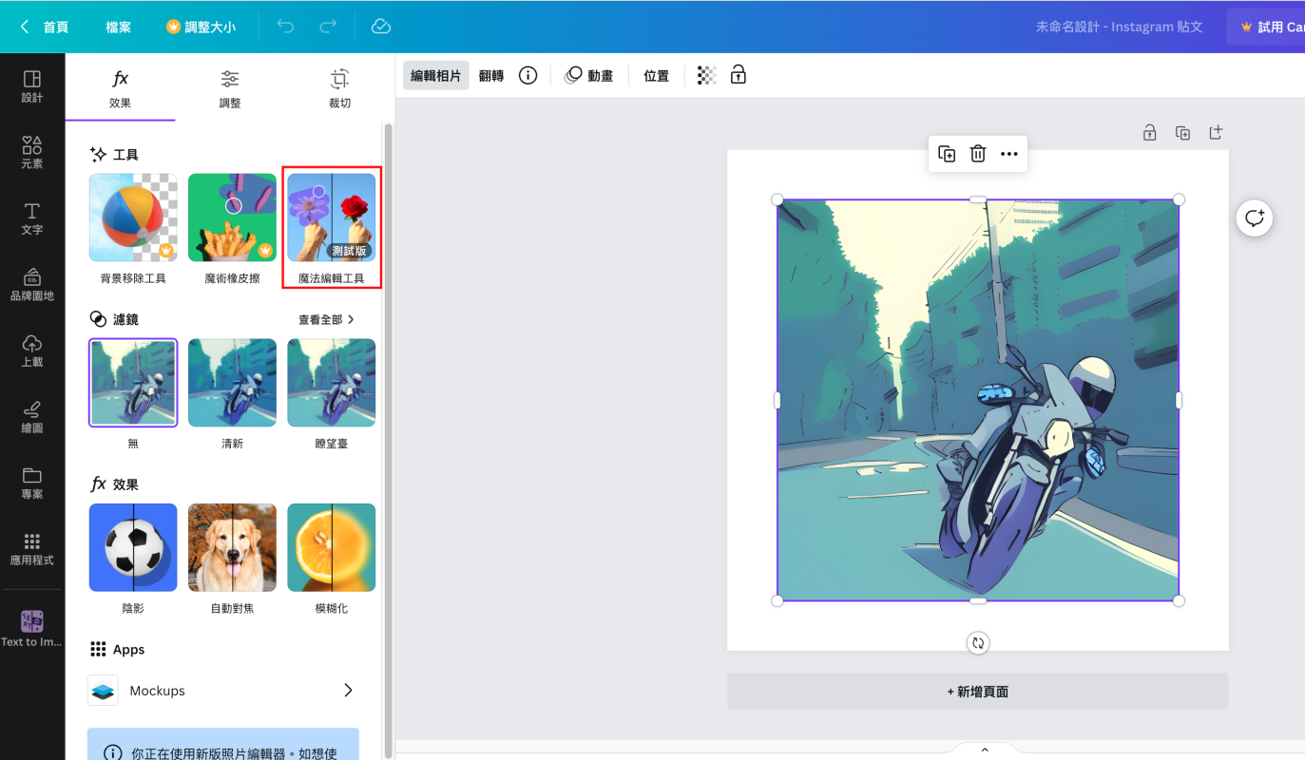Switch to the 調整 tab

point(230,88)
